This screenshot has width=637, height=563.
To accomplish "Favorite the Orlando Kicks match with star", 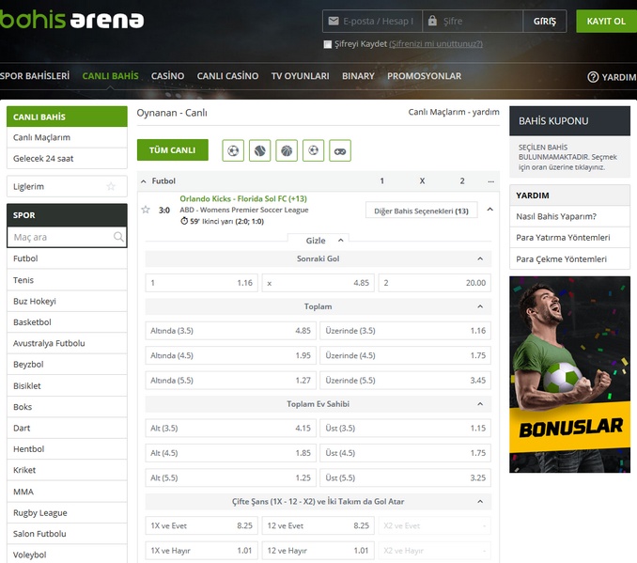I will [x=146, y=210].
